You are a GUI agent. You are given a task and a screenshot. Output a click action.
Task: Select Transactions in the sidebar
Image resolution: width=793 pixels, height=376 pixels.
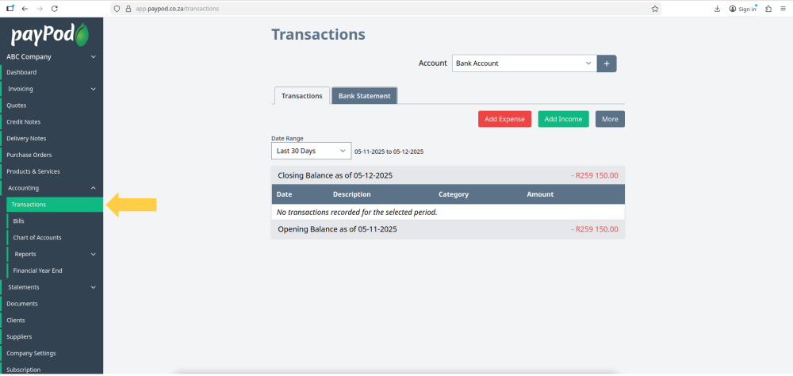coord(55,205)
